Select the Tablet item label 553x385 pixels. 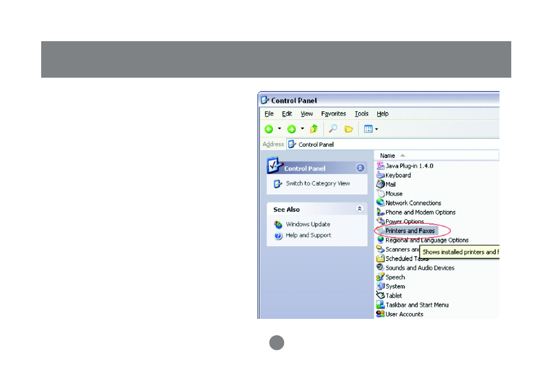click(x=394, y=296)
